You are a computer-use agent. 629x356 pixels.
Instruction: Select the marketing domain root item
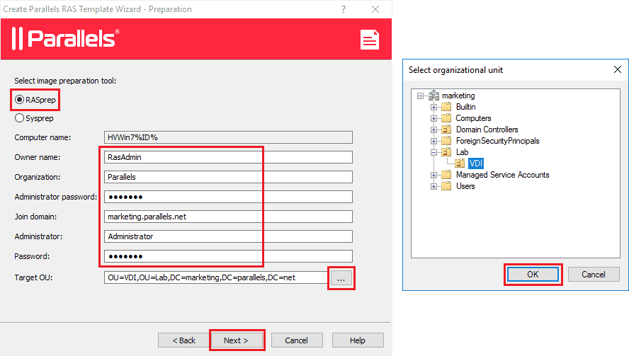pyautogui.click(x=458, y=96)
